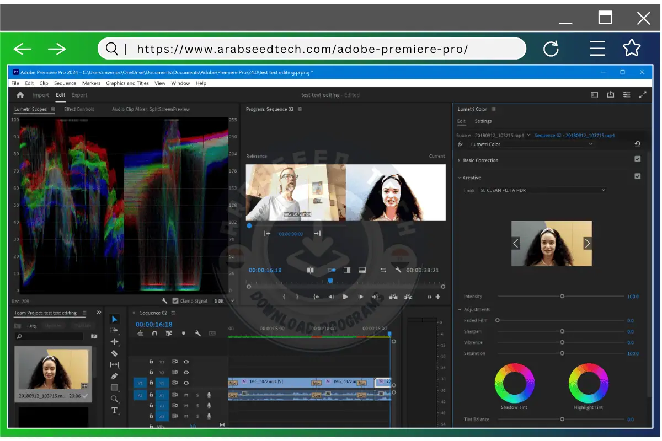Collapse the Adjustments section
The width and height of the screenshot is (662, 441).
(458, 309)
